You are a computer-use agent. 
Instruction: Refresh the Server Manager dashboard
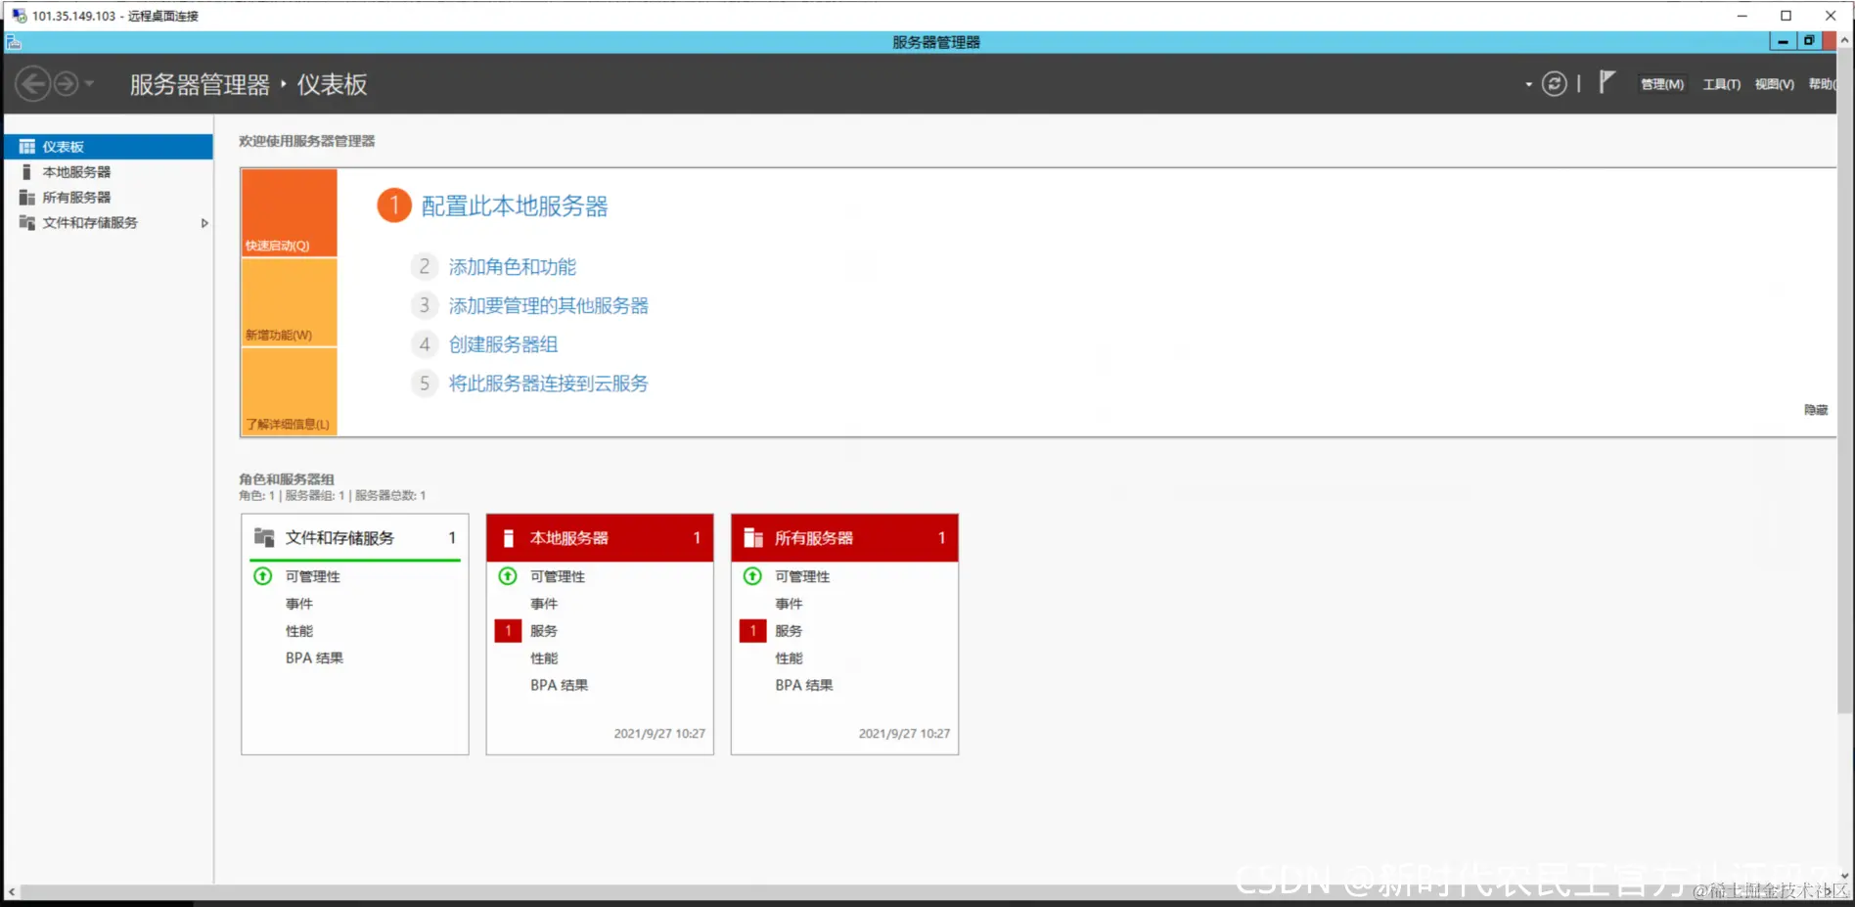(1554, 84)
